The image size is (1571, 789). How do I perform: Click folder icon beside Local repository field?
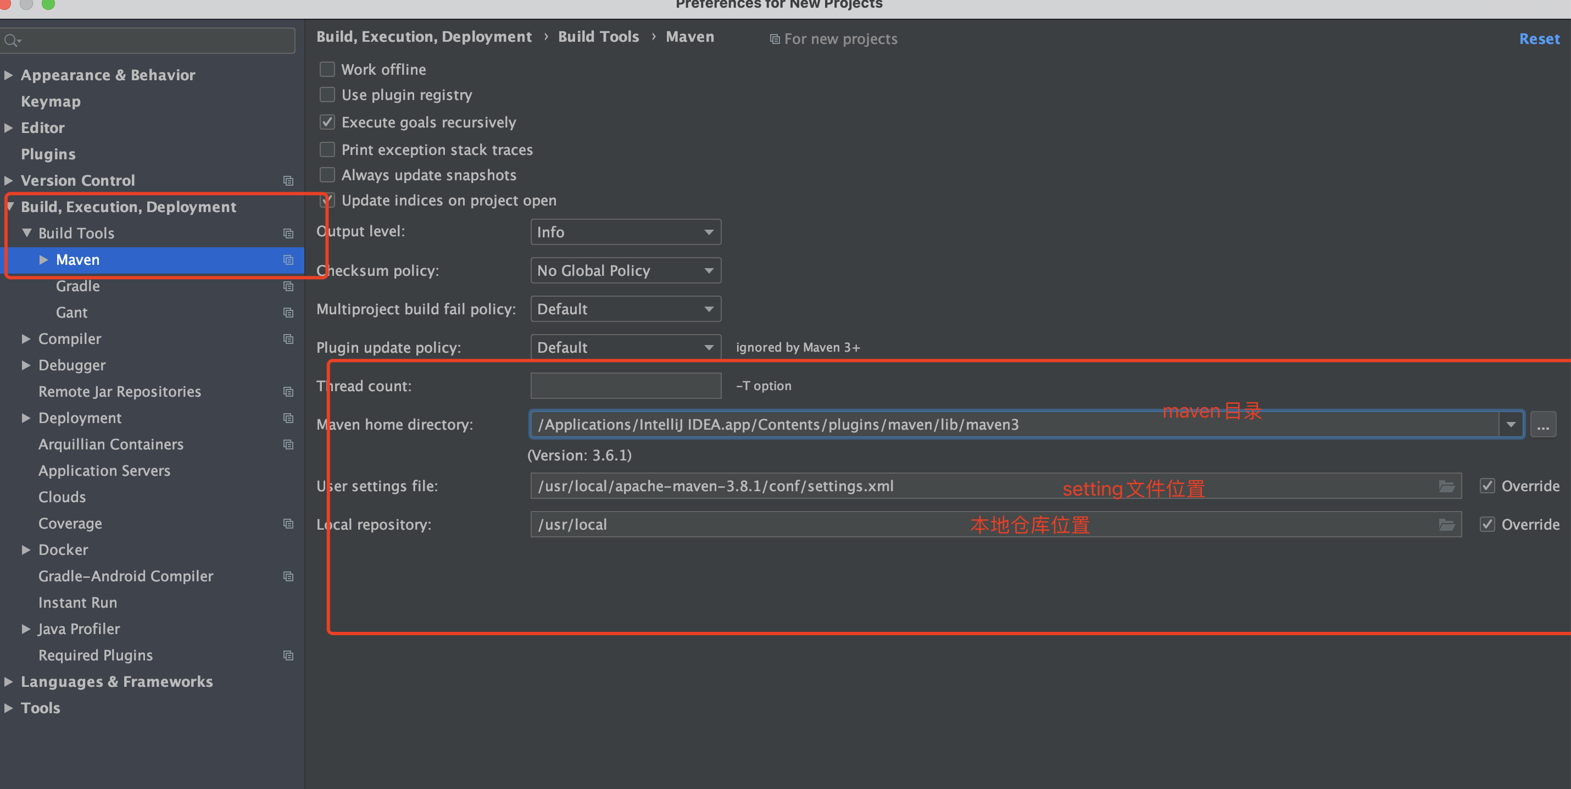point(1447,524)
